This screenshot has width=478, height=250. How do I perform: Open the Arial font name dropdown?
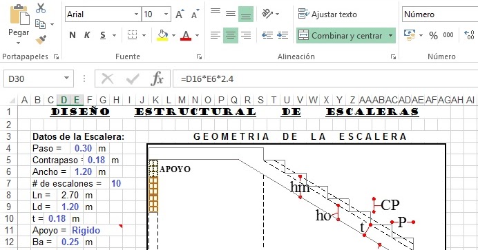pos(136,14)
